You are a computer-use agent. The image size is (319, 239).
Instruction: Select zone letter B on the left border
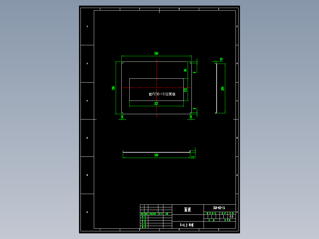[x=87, y=63]
